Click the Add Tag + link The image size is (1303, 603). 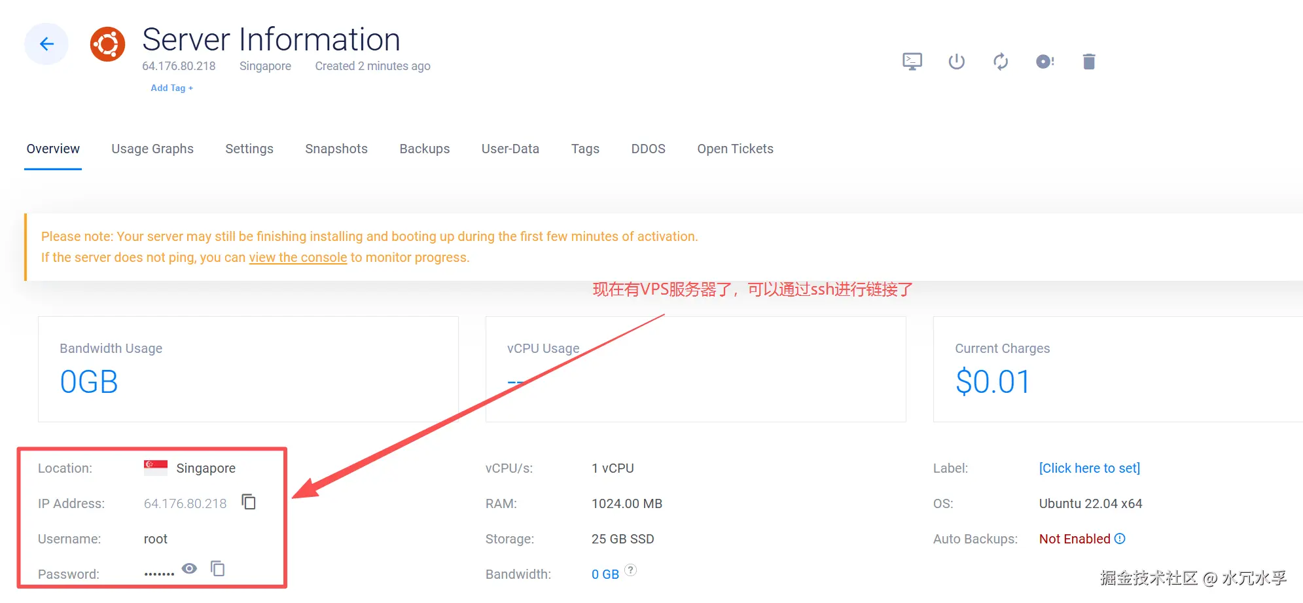pos(172,88)
